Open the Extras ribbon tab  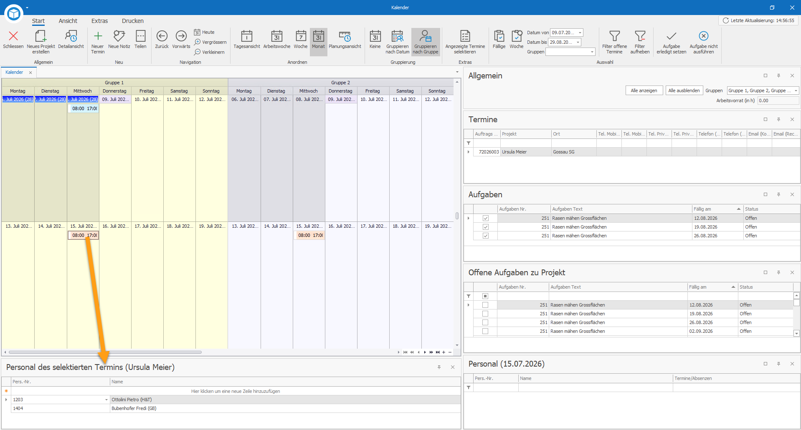coord(100,21)
